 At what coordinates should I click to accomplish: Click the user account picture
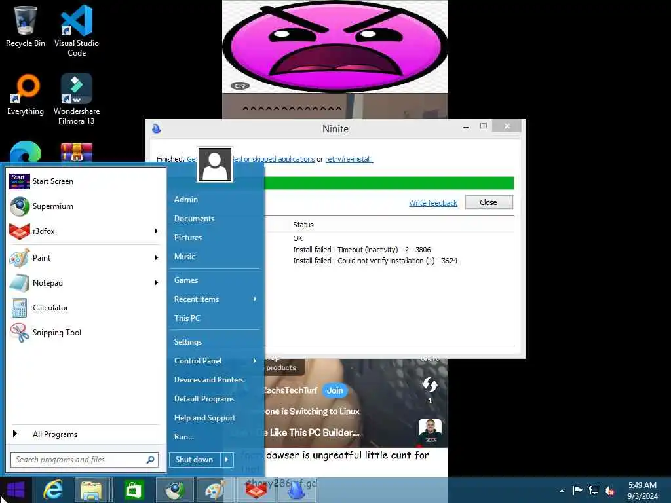(215, 164)
